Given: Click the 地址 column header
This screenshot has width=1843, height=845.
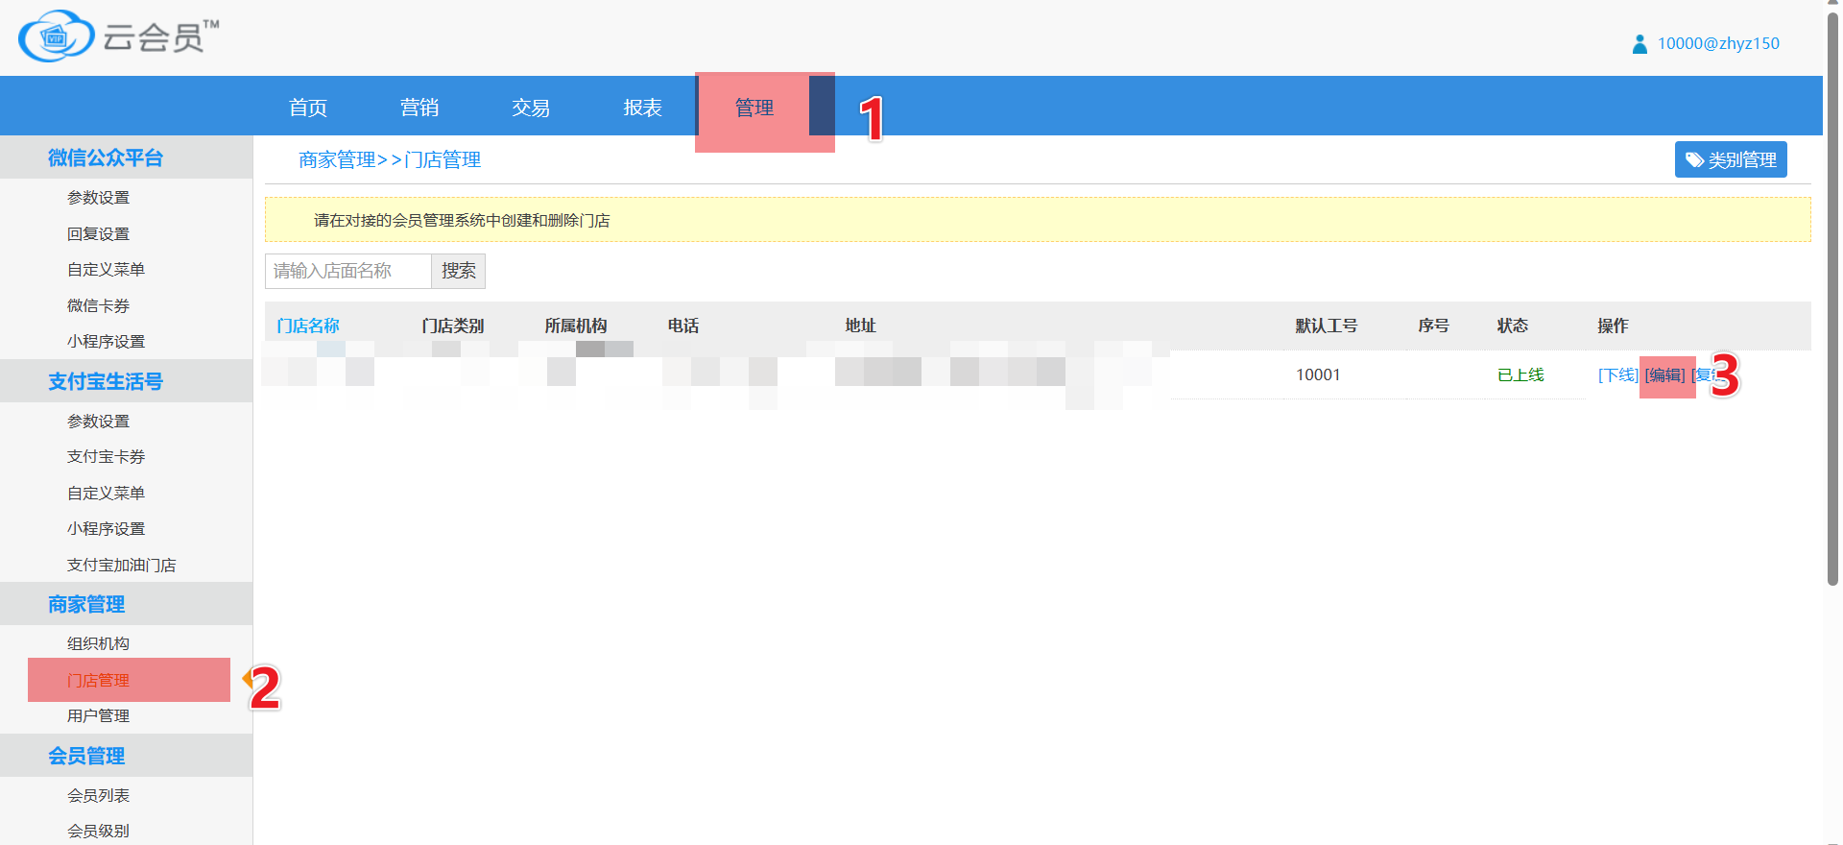Looking at the screenshot, I should (x=860, y=326).
